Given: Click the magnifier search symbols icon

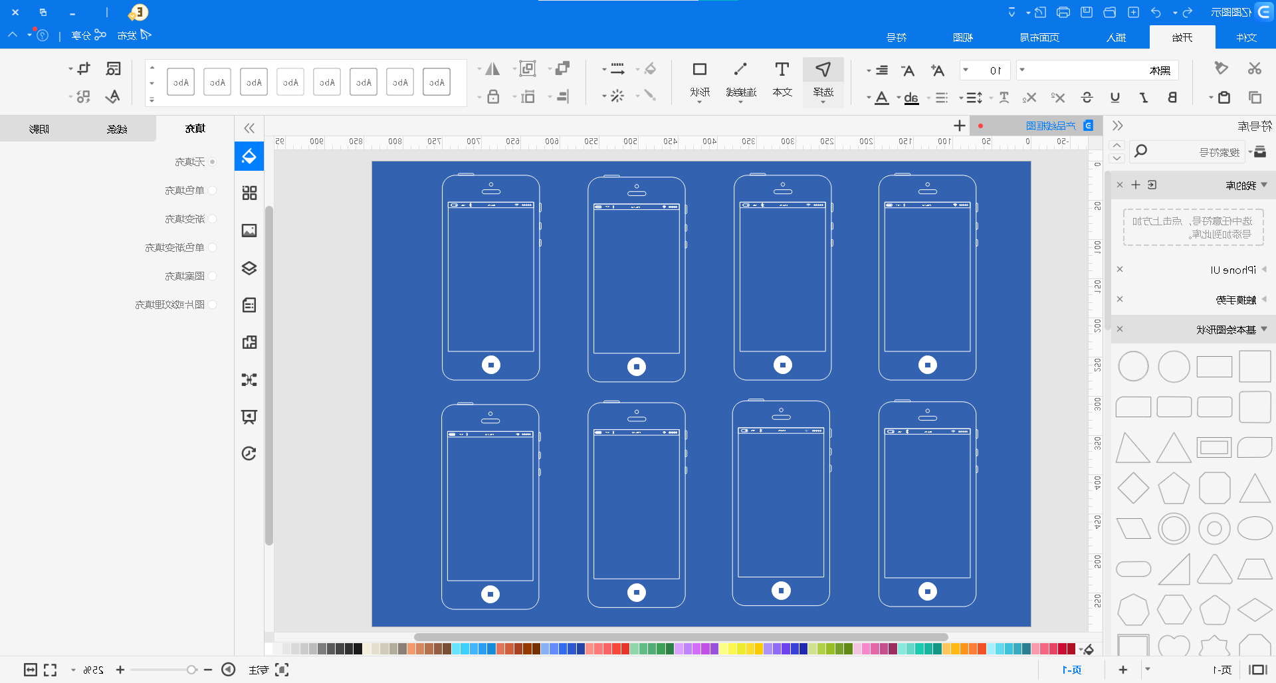Looking at the screenshot, I should 1140,151.
